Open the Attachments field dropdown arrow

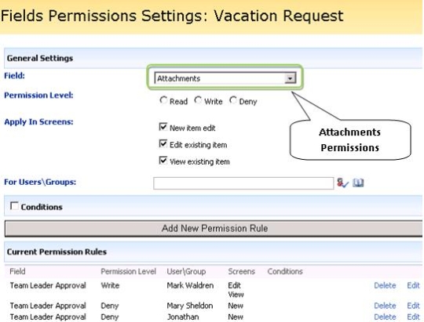pyautogui.click(x=290, y=78)
